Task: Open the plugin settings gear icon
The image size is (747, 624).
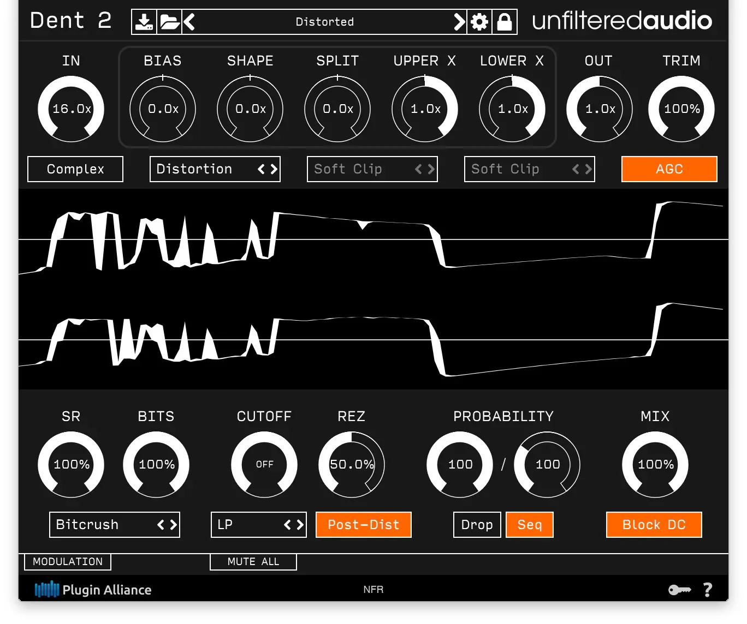Action: click(479, 21)
